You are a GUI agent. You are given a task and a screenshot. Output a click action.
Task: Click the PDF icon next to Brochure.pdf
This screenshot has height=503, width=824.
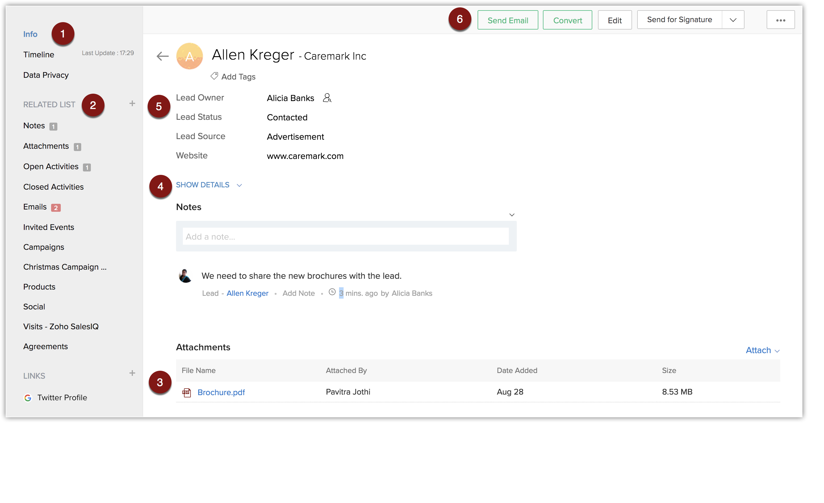(x=187, y=392)
